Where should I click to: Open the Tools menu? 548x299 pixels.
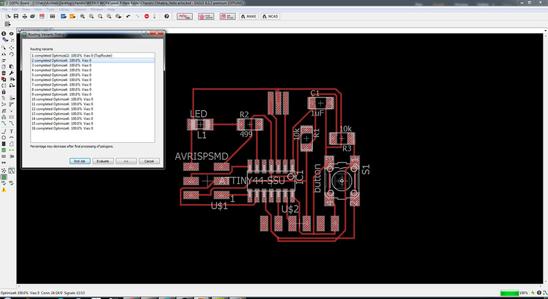point(50,9)
